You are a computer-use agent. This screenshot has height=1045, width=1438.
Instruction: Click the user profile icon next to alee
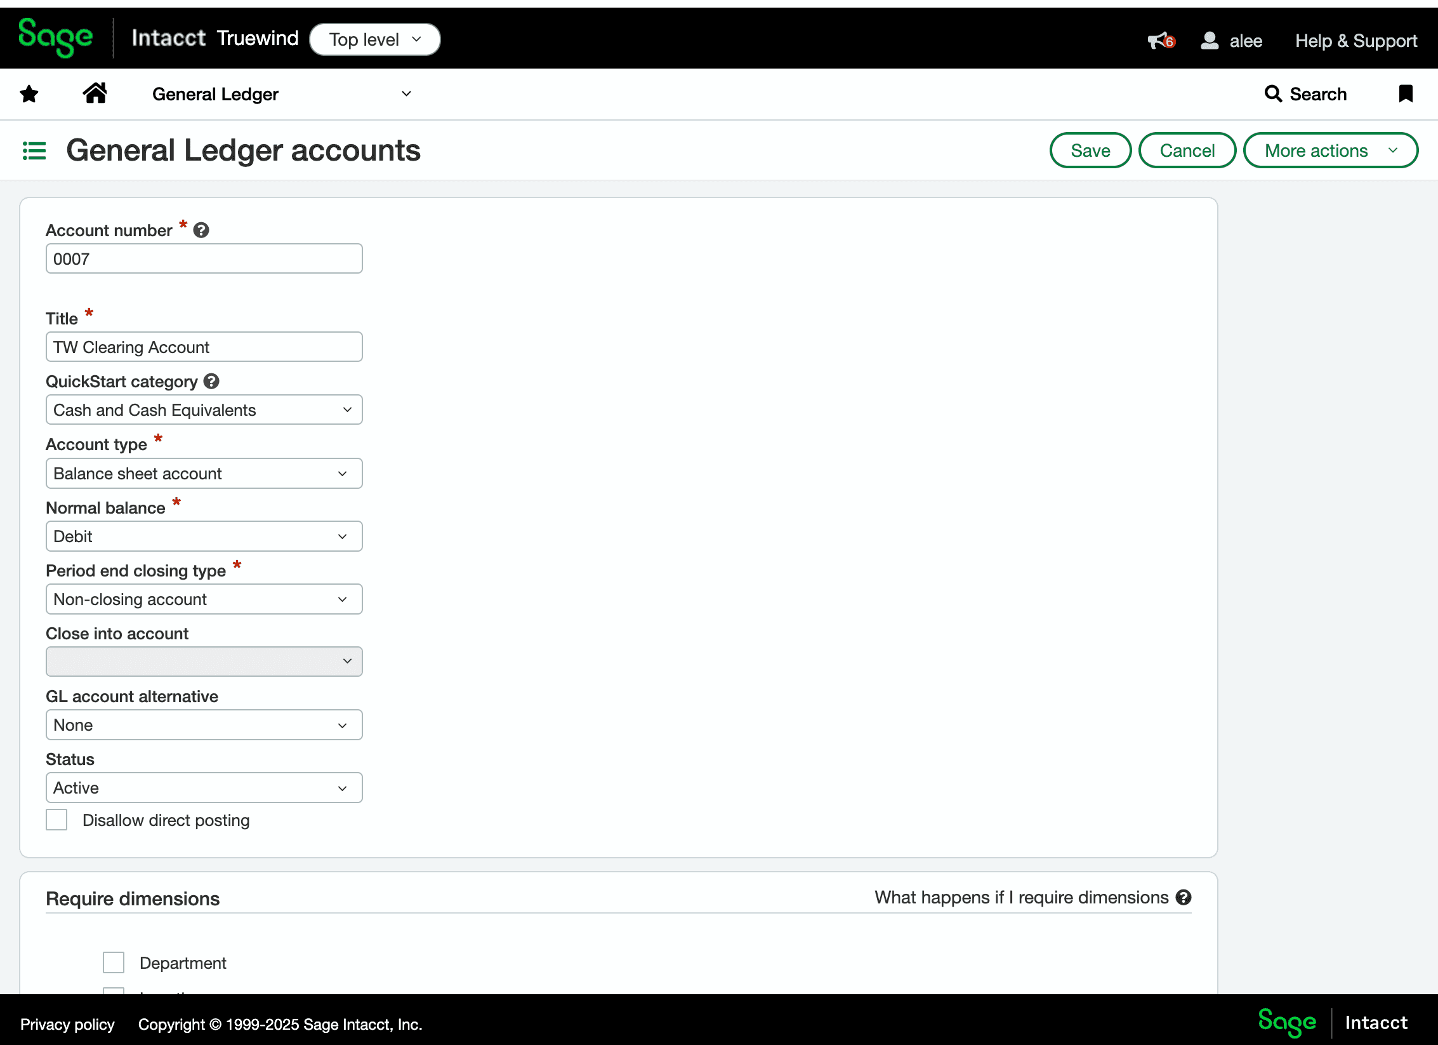tap(1209, 40)
